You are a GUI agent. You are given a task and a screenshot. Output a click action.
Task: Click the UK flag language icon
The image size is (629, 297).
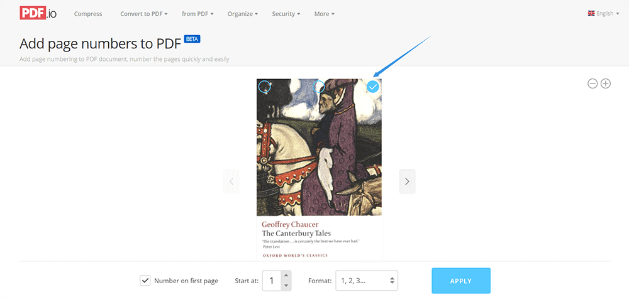tap(591, 13)
